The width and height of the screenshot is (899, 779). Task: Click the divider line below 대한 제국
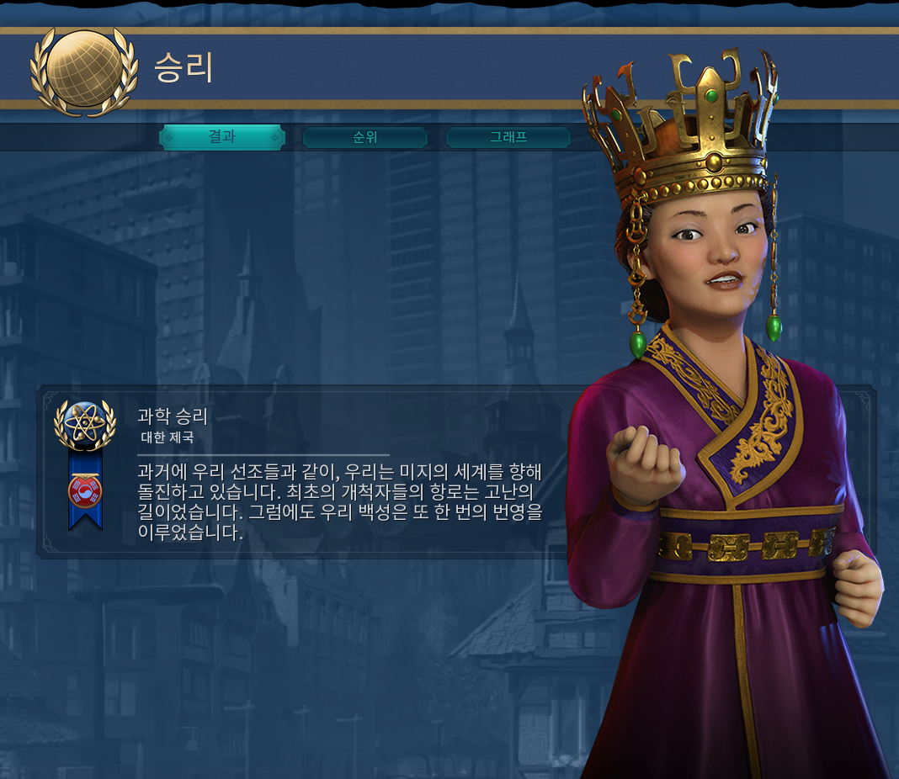[263, 455]
